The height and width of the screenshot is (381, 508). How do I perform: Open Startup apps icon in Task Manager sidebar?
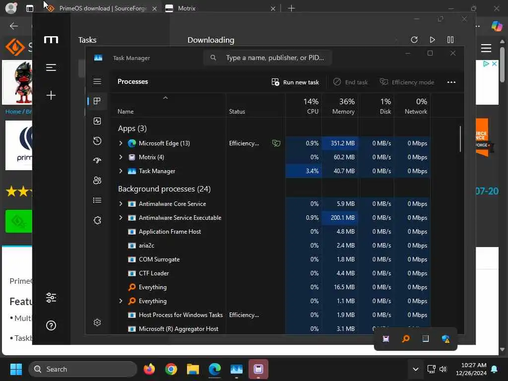(x=97, y=161)
